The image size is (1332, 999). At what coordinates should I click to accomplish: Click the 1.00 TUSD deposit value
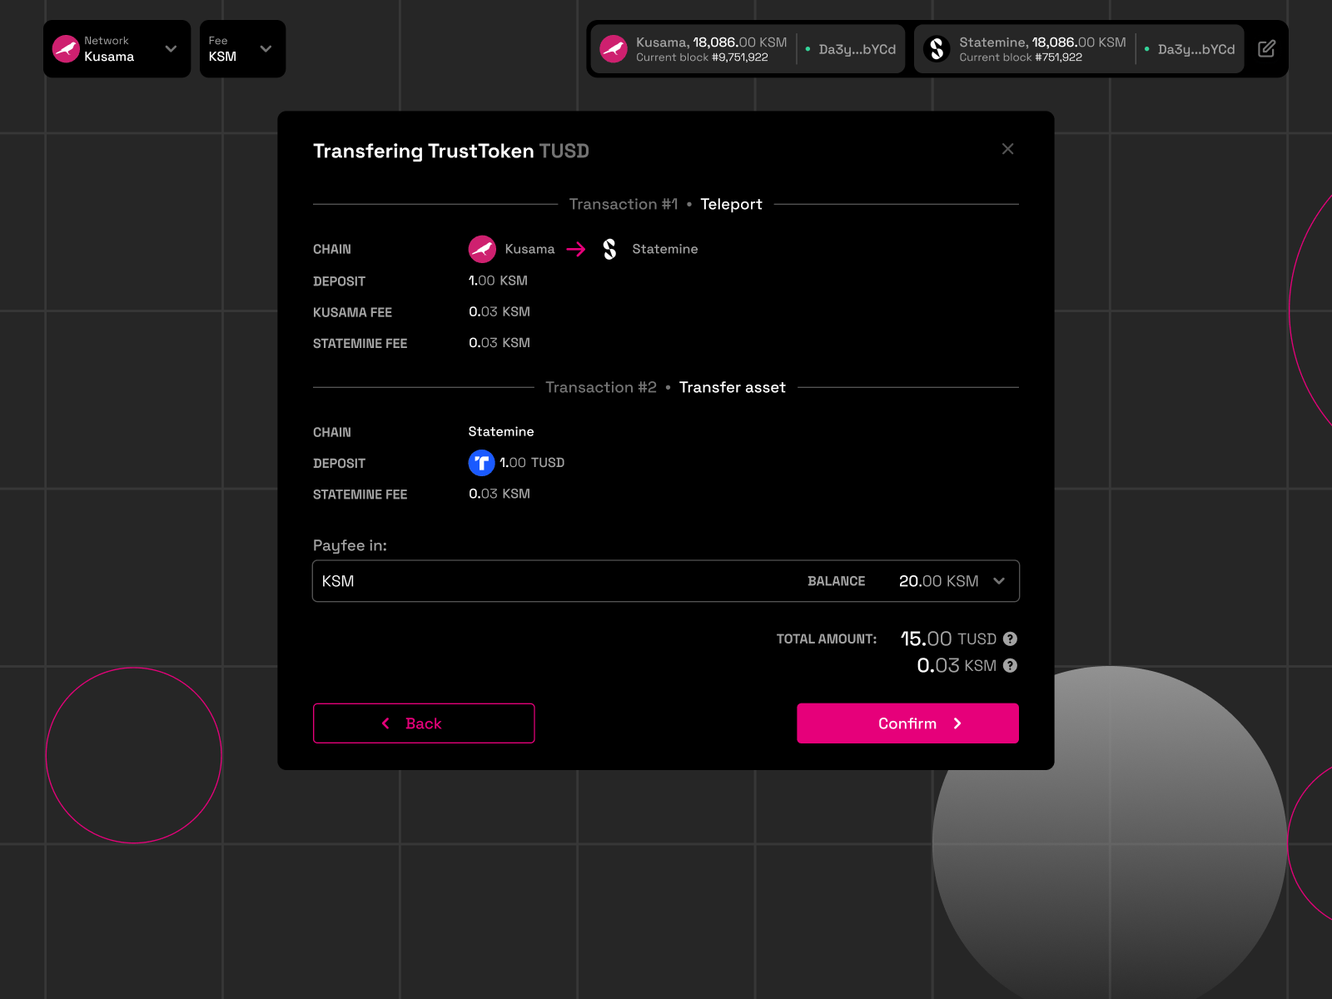[532, 463]
